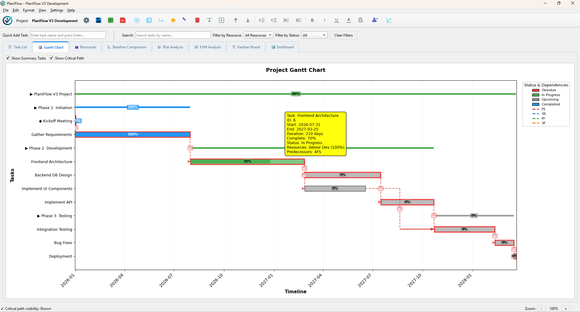Image resolution: width=580 pixels, height=312 pixels.
Task: Click the add subtask arrow icon
Action: 161,20
